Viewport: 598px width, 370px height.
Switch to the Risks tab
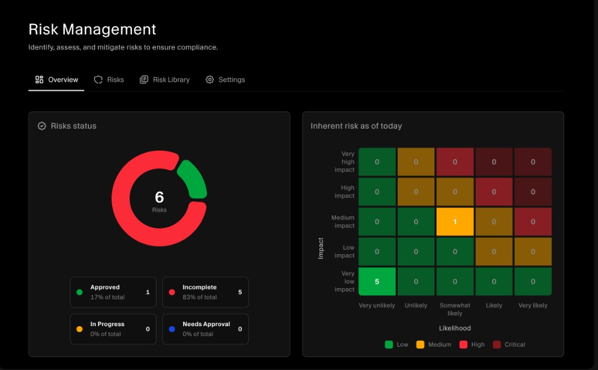tap(109, 80)
